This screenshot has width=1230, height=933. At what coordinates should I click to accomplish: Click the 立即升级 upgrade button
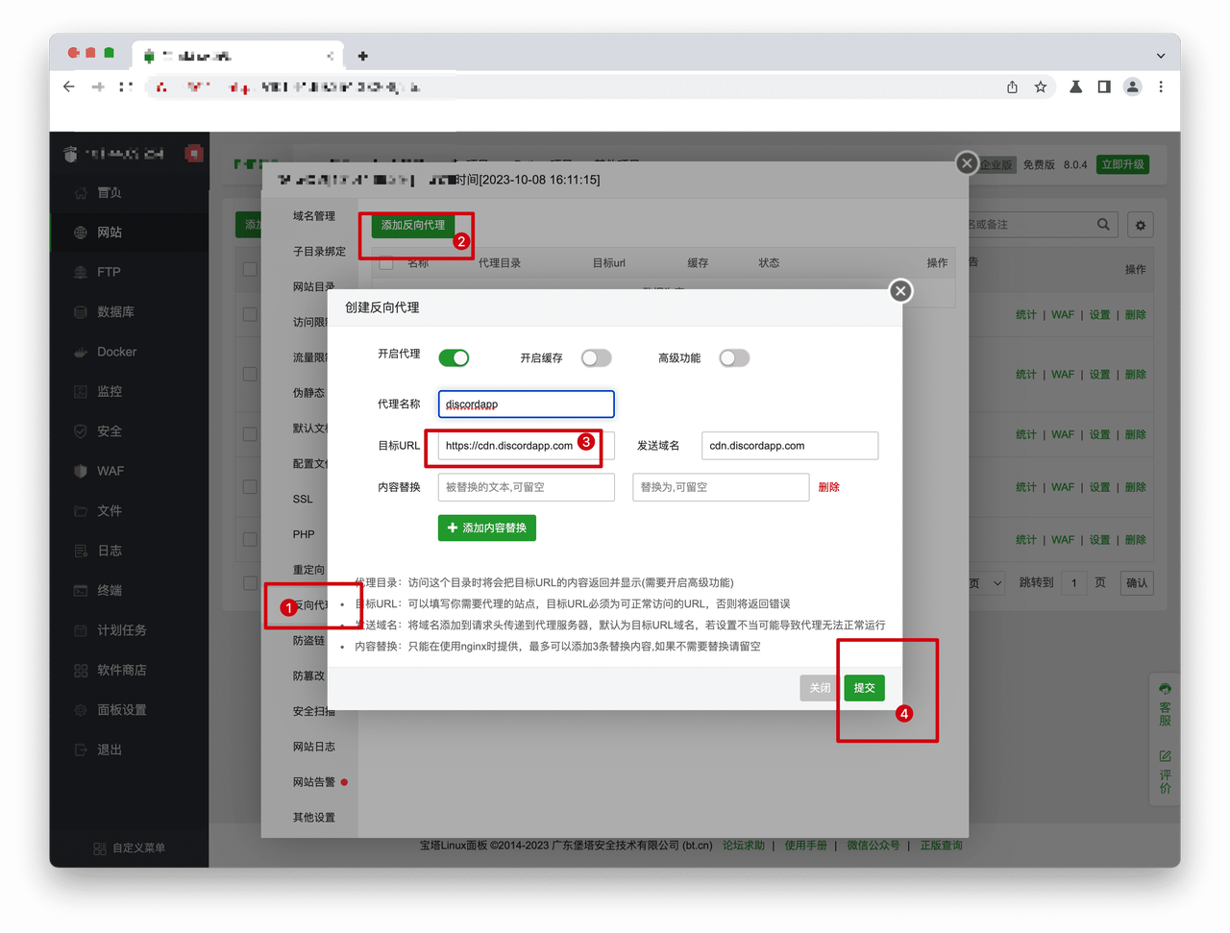coord(1123,164)
